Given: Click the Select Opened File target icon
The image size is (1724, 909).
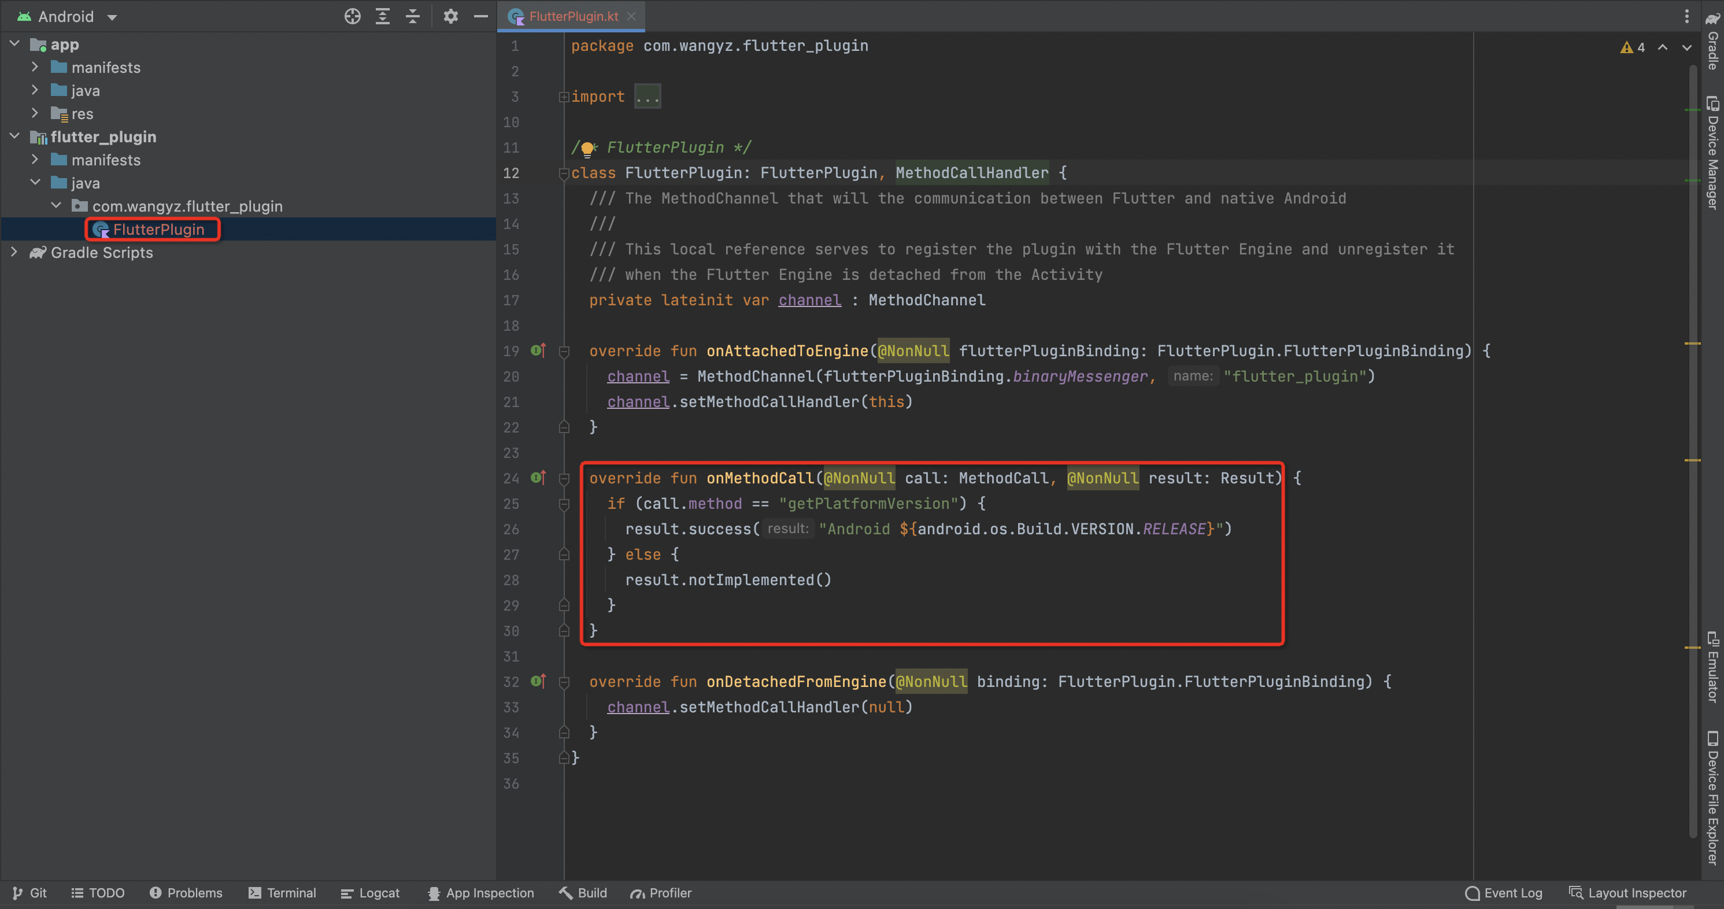Looking at the screenshot, I should point(353,16).
